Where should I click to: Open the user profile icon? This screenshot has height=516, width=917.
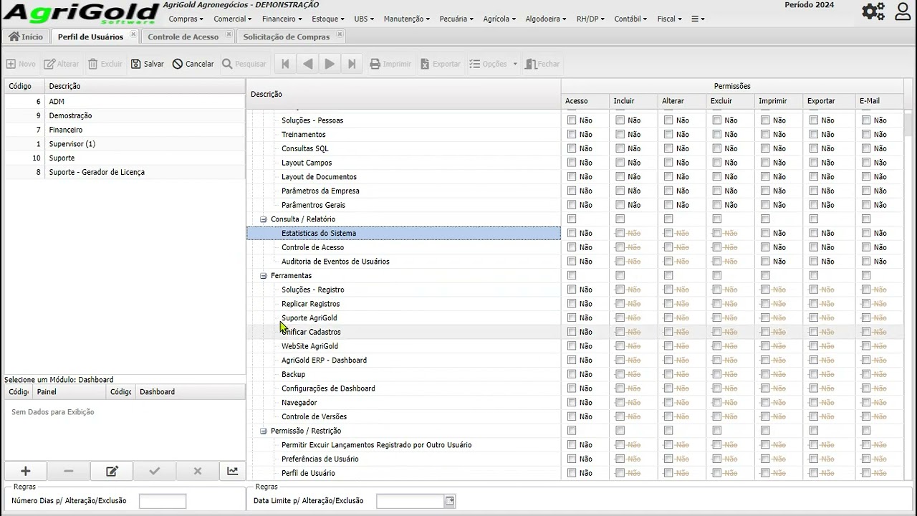tap(903, 11)
